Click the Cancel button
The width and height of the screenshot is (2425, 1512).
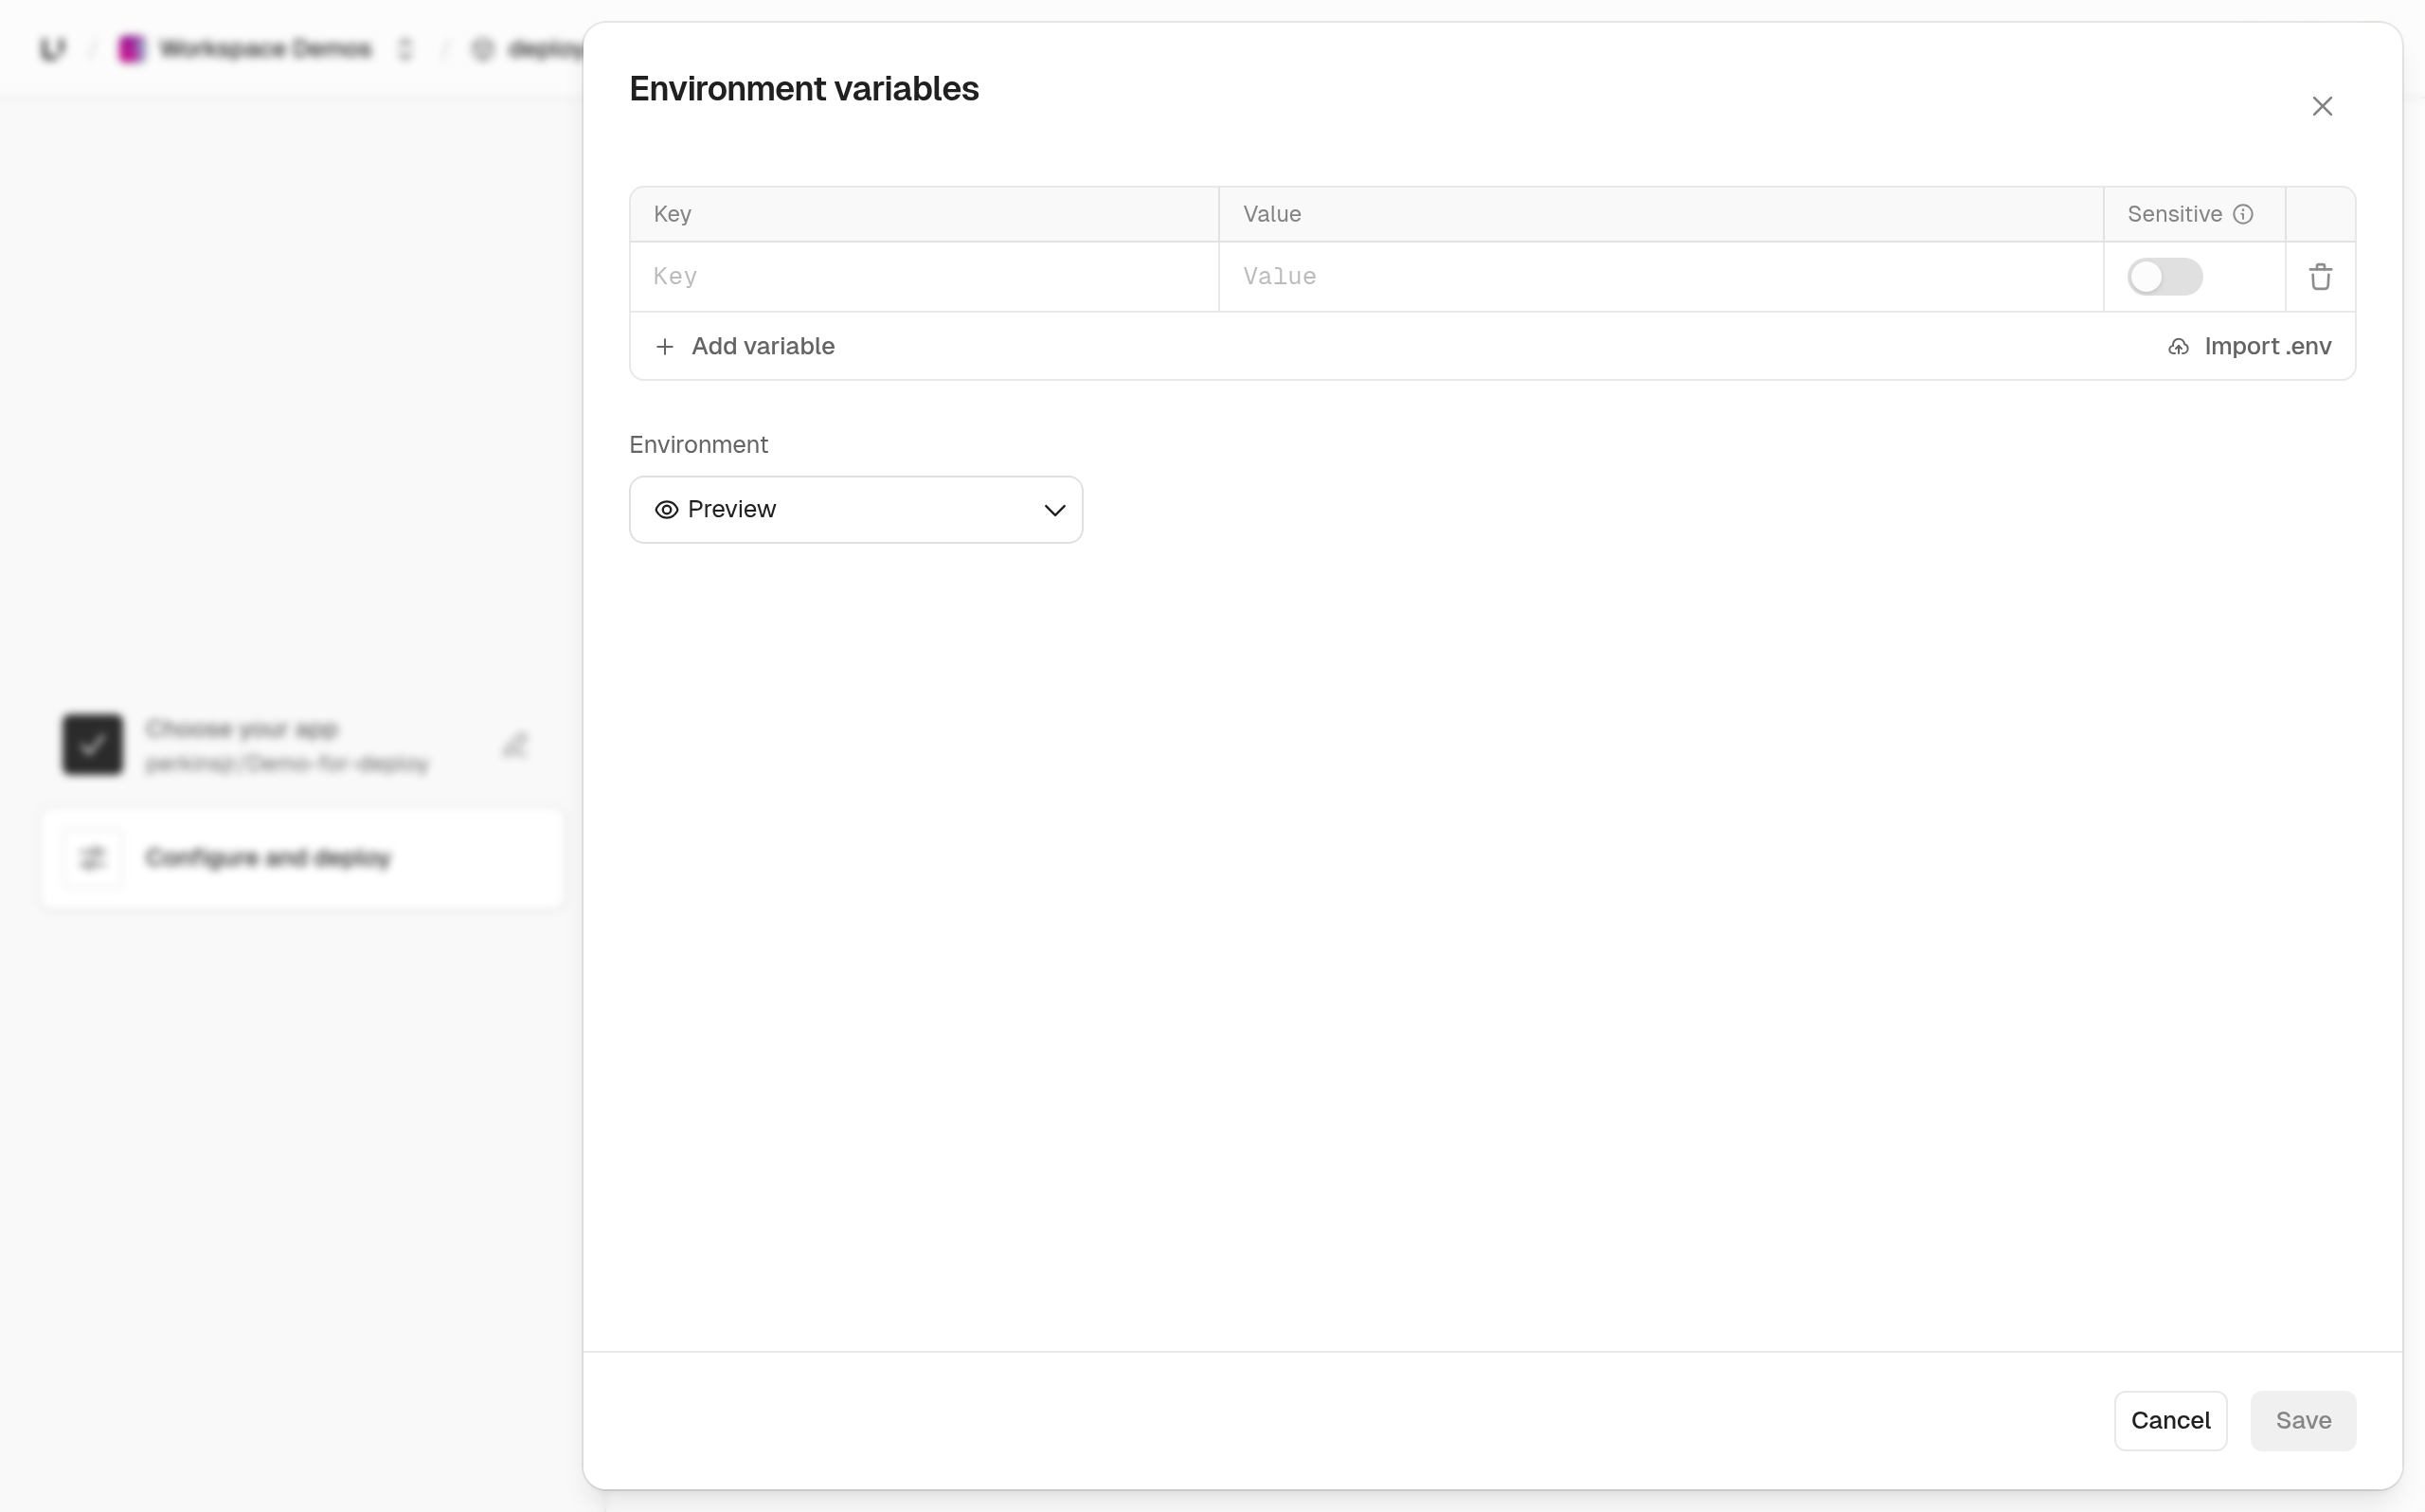(2170, 1420)
